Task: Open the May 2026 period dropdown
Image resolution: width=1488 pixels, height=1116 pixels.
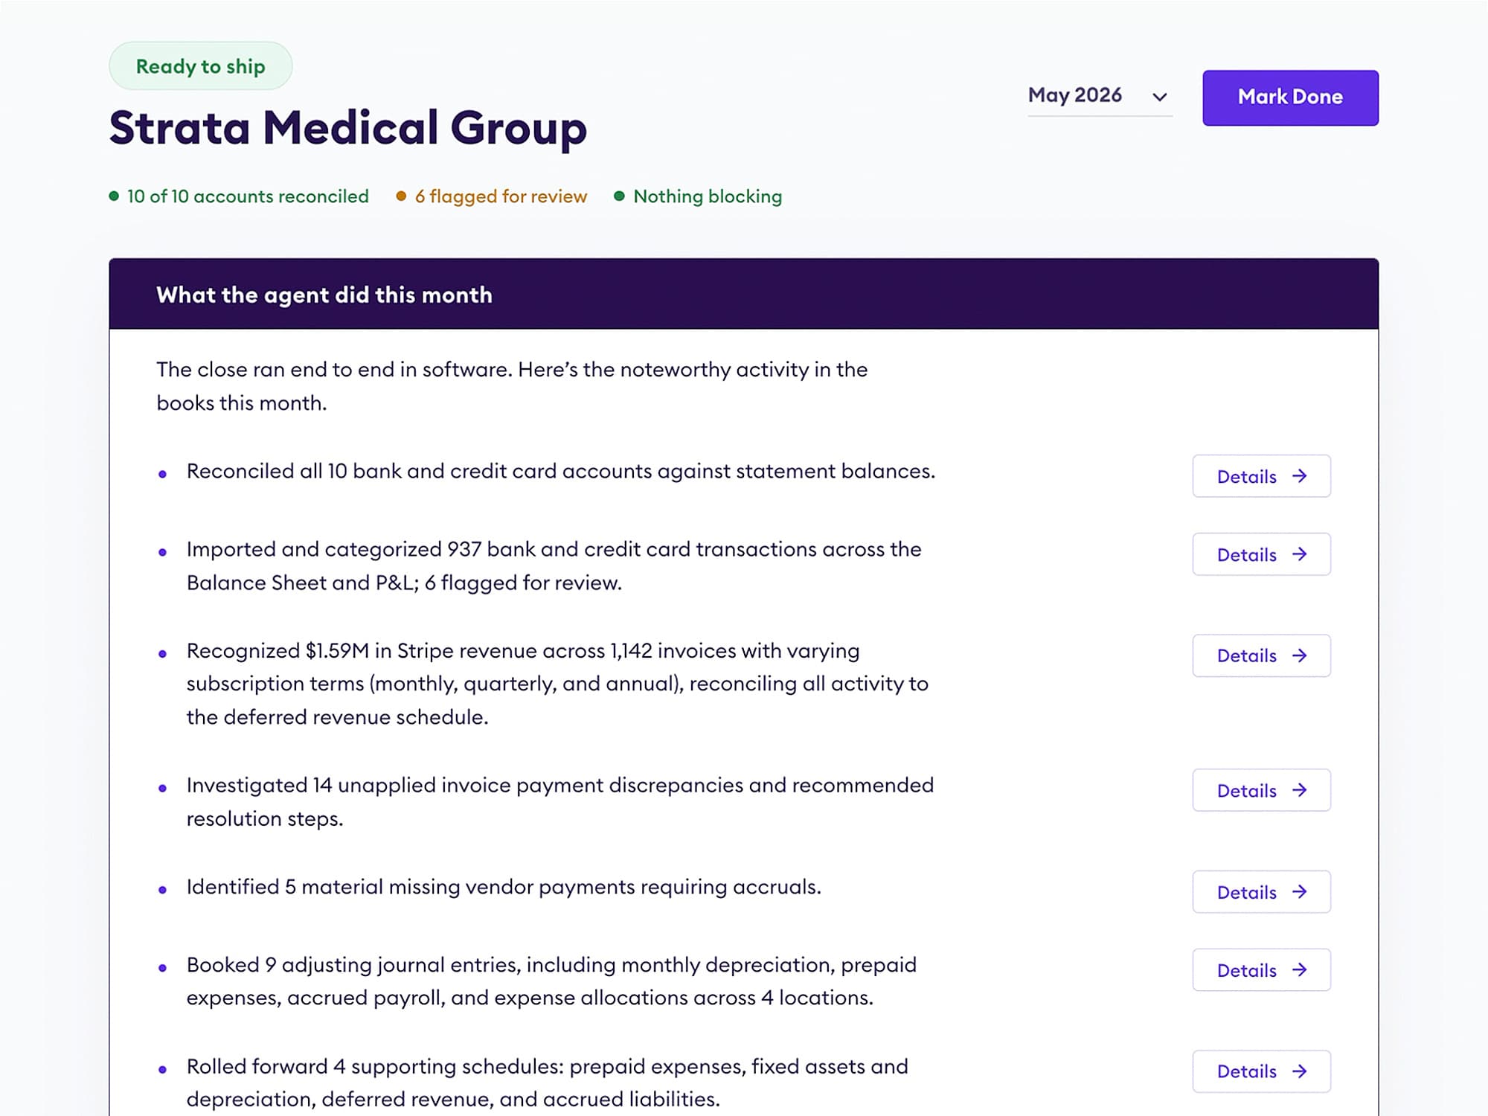Action: [x=1099, y=96]
